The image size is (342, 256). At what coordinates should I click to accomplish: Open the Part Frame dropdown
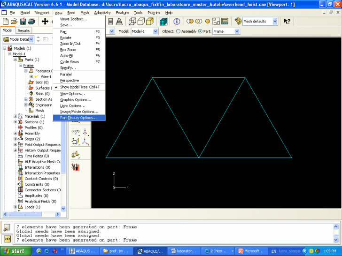pyautogui.click(x=237, y=31)
